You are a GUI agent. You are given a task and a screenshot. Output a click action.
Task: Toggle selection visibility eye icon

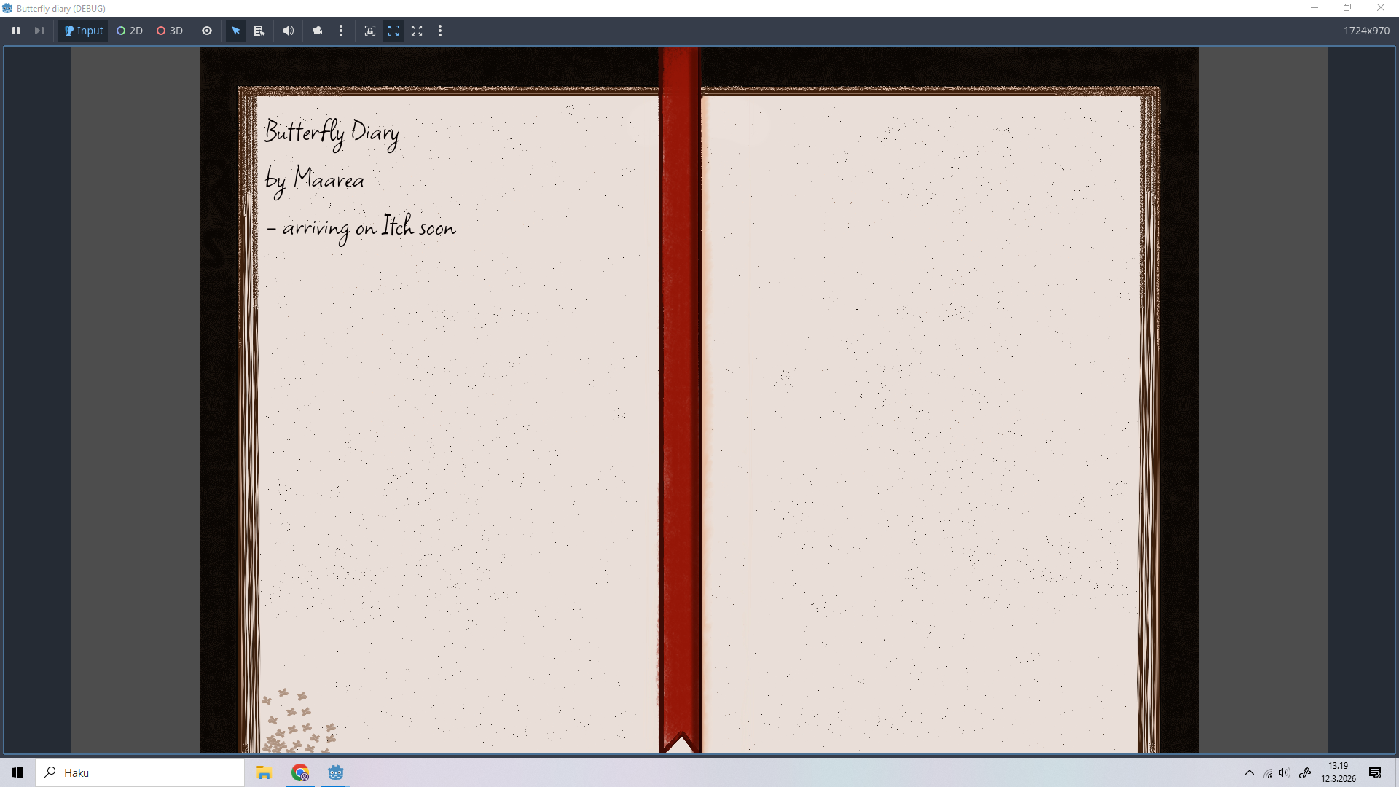point(207,31)
